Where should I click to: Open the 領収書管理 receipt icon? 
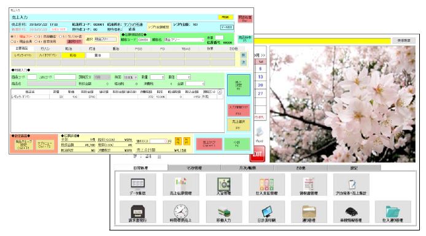click(309, 185)
